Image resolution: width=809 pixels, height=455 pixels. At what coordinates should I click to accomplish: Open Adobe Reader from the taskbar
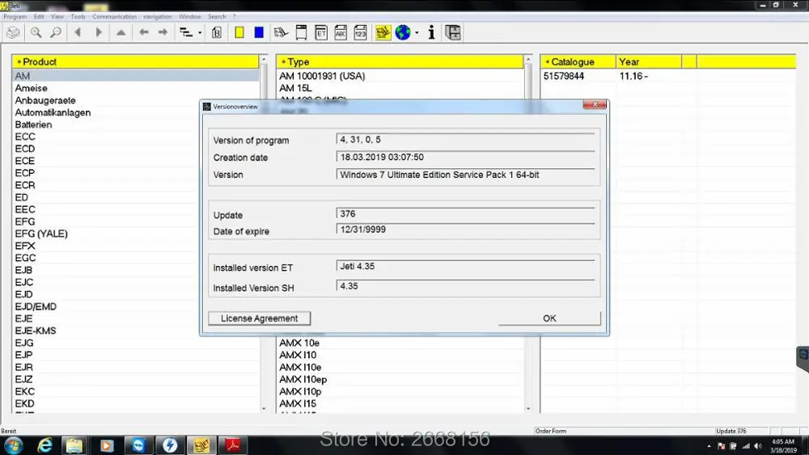click(x=233, y=445)
